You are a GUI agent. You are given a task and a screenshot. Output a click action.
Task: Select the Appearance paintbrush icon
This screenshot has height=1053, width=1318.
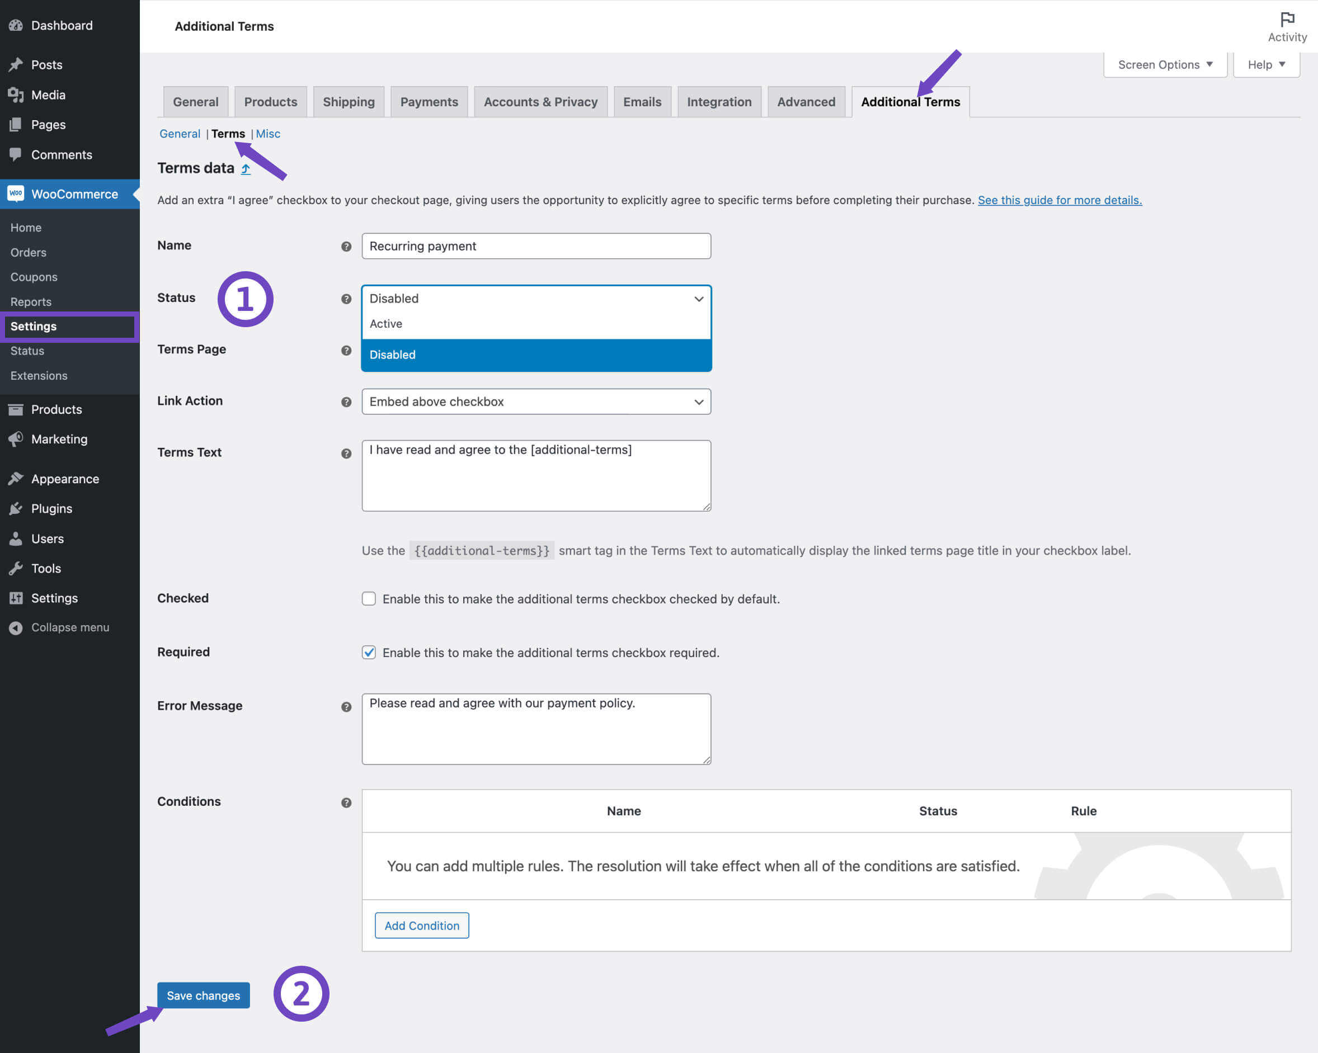[17, 479]
